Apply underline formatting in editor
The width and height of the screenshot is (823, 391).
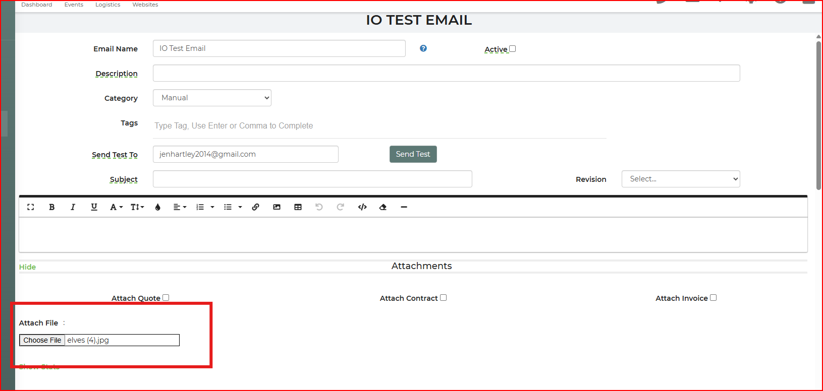pos(94,207)
